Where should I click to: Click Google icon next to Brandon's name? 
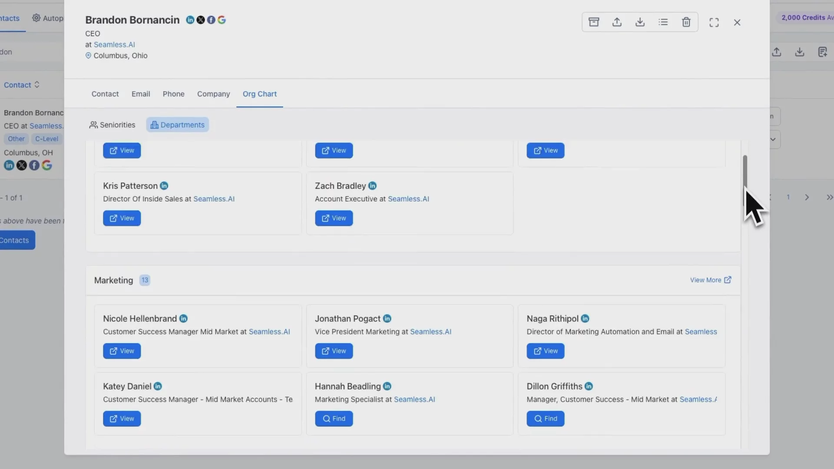click(x=222, y=20)
